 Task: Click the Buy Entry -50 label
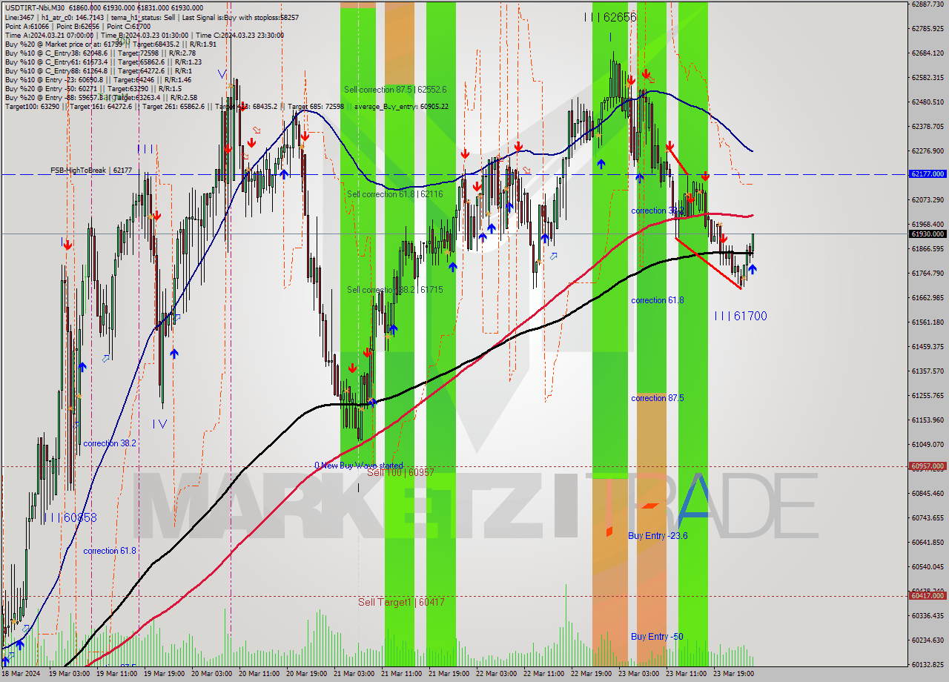point(657,637)
